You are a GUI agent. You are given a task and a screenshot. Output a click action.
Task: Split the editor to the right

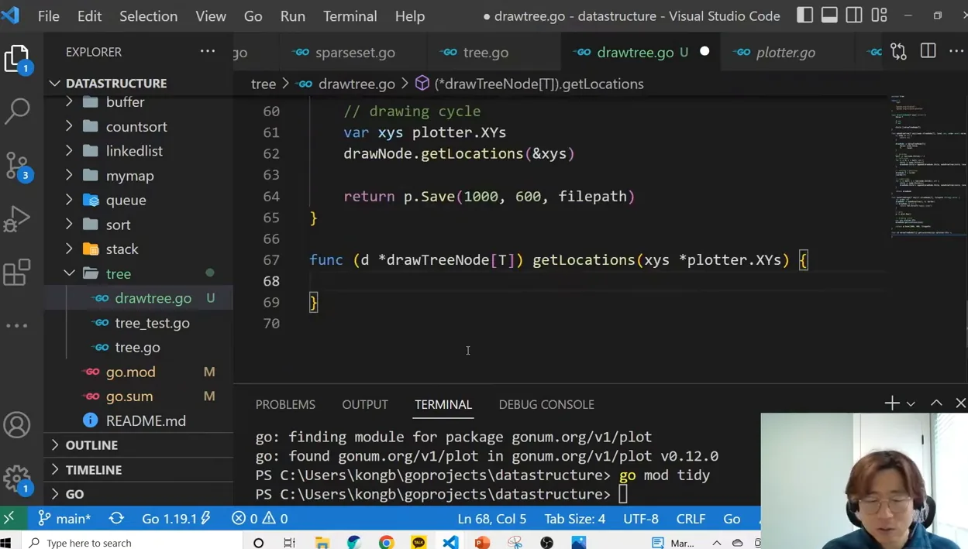point(928,52)
